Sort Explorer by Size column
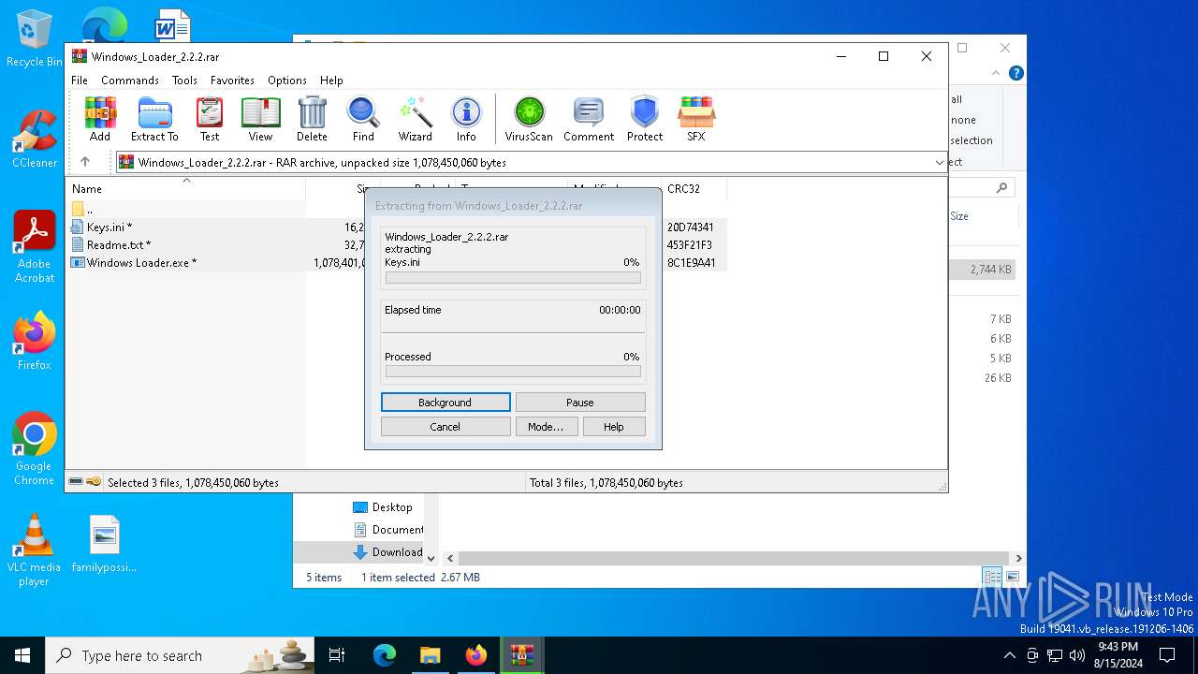Image resolution: width=1198 pixels, height=674 pixels. tap(959, 216)
